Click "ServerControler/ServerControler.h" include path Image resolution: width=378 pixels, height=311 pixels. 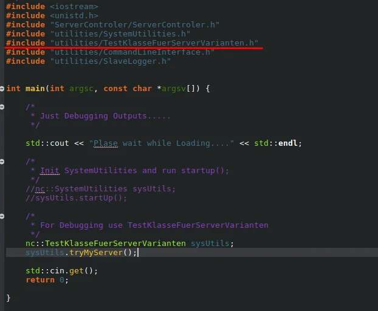135,25
